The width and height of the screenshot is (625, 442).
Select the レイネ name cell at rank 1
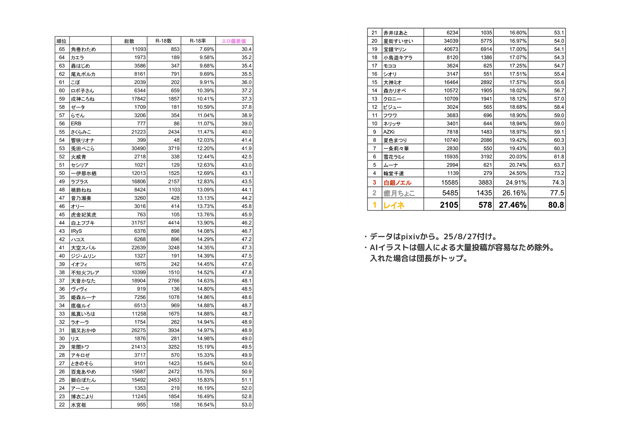pyautogui.click(x=394, y=205)
